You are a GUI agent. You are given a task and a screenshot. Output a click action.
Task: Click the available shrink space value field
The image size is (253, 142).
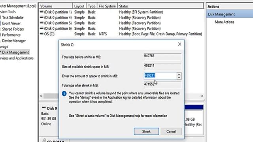162,66
